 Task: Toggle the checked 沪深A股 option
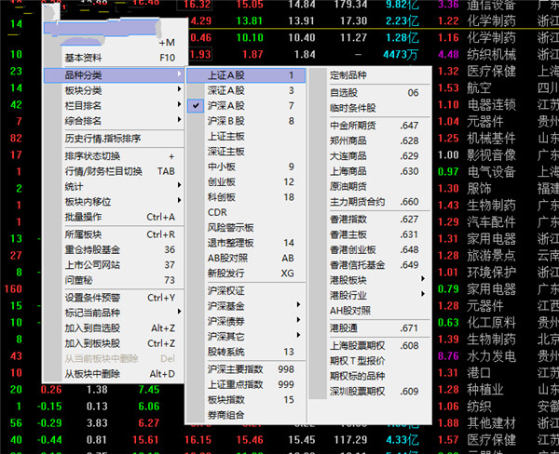[x=246, y=106]
